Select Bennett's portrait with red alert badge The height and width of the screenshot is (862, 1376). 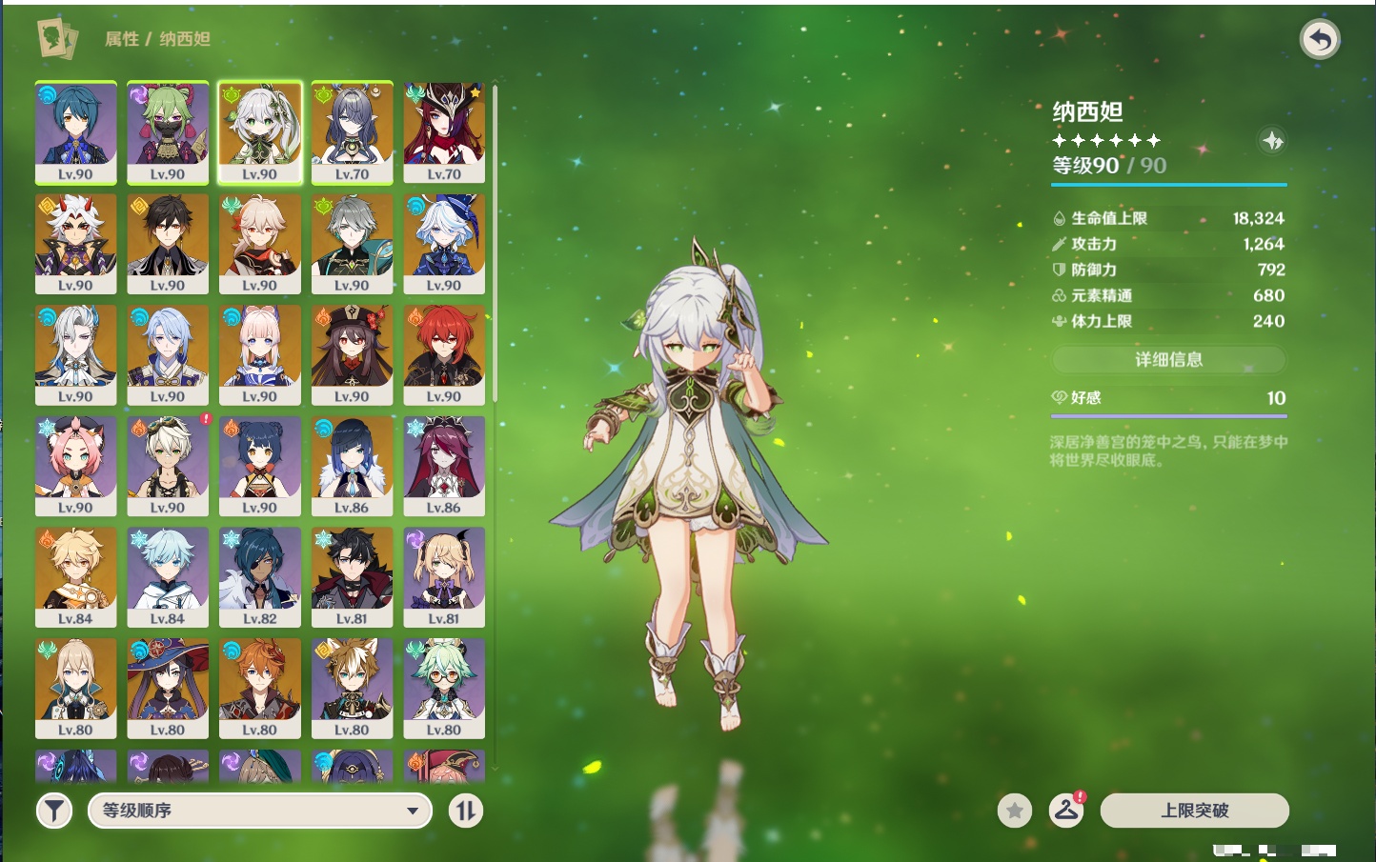tap(168, 467)
